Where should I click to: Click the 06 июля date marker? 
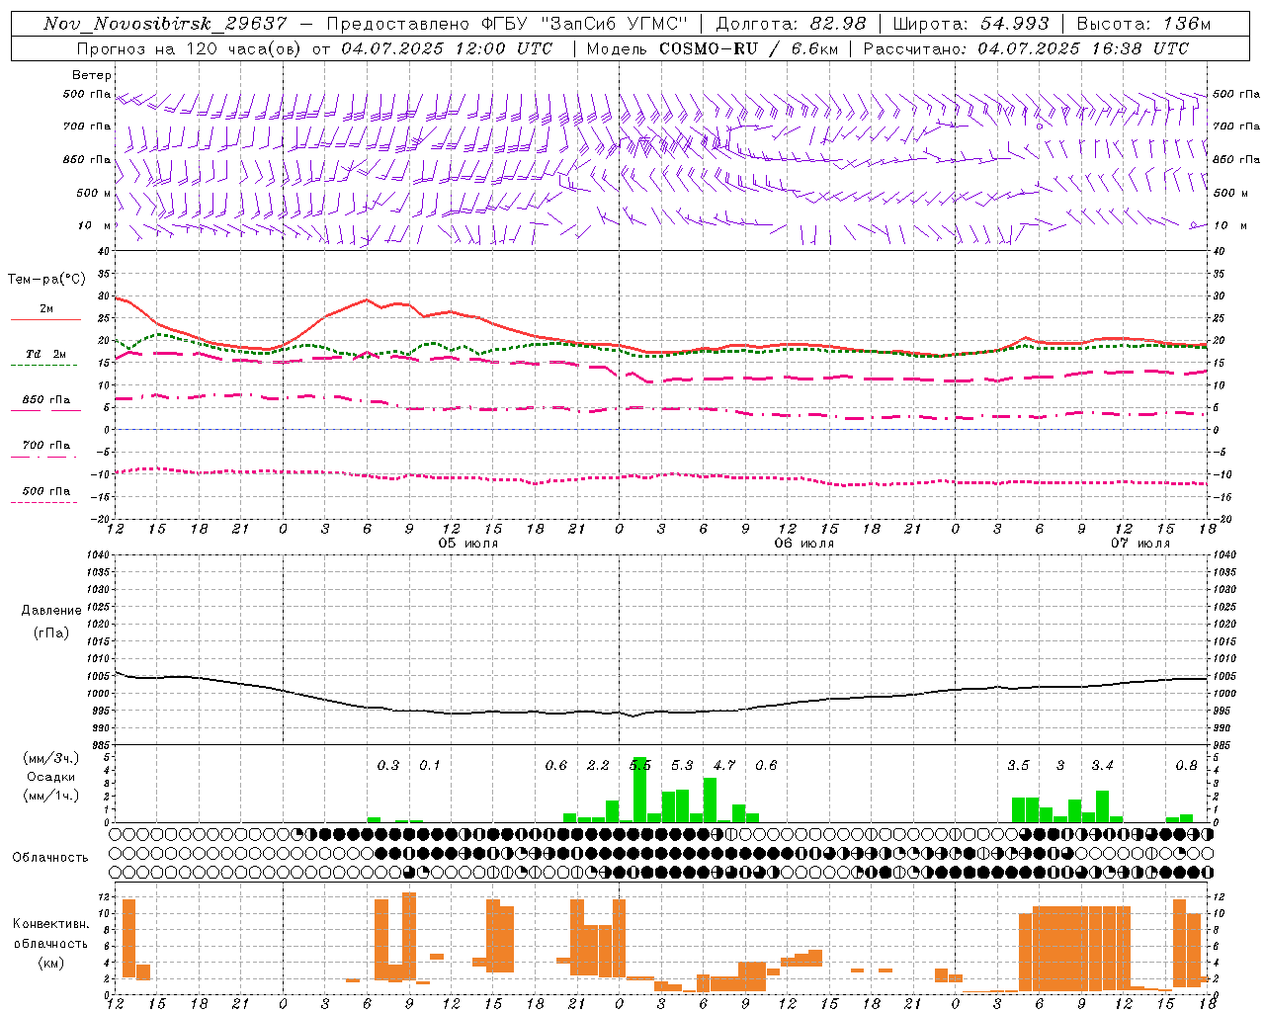(804, 544)
